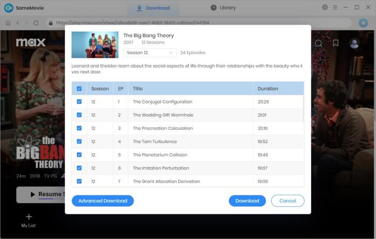Viewport: 376px width, 239px height.
Task: Click the blue download arrow icon beside address bar
Action: pyautogui.click(x=363, y=23)
